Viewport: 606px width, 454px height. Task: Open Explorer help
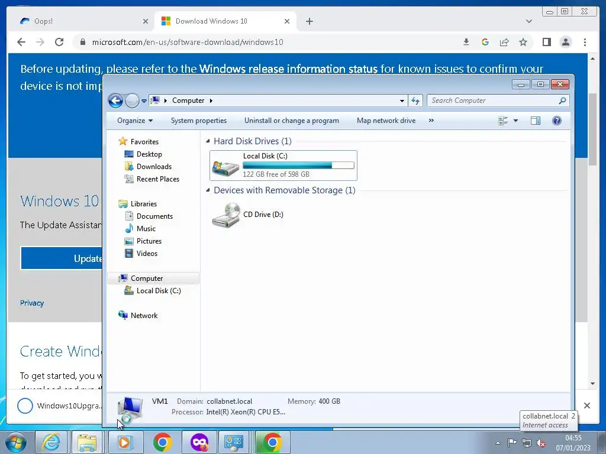pyautogui.click(x=556, y=121)
